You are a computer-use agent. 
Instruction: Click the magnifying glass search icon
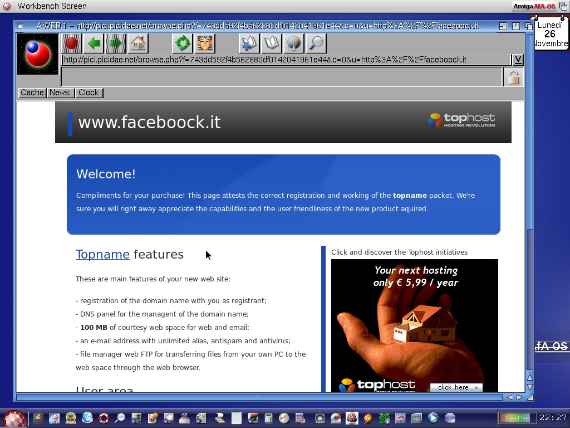[x=316, y=43]
